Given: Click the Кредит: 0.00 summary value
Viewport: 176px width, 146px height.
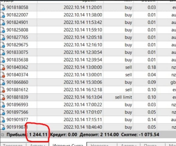Looking at the screenshot, I should [64, 134].
